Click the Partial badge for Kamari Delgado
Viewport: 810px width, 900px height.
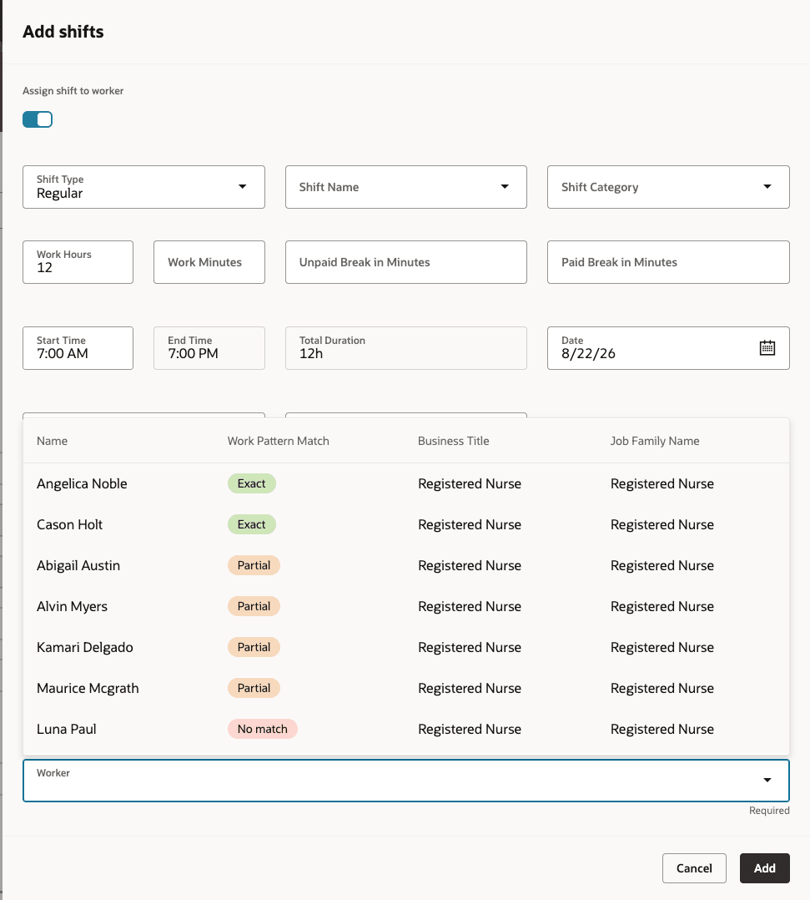click(x=254, y=648)
